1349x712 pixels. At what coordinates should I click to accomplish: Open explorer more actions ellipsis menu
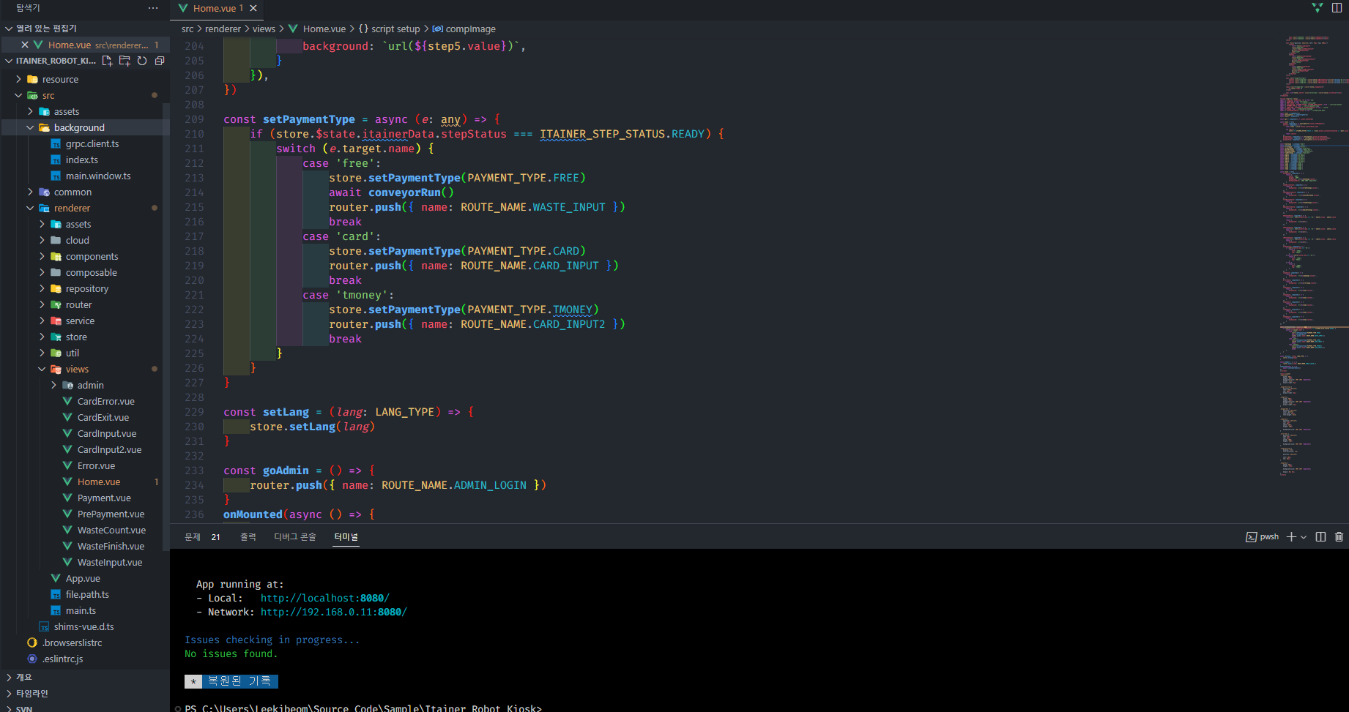[152, 8]
